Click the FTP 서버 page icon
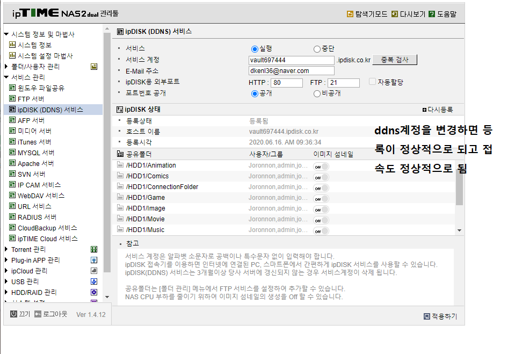This screenshot has width=515, height=354. (12, 98)
